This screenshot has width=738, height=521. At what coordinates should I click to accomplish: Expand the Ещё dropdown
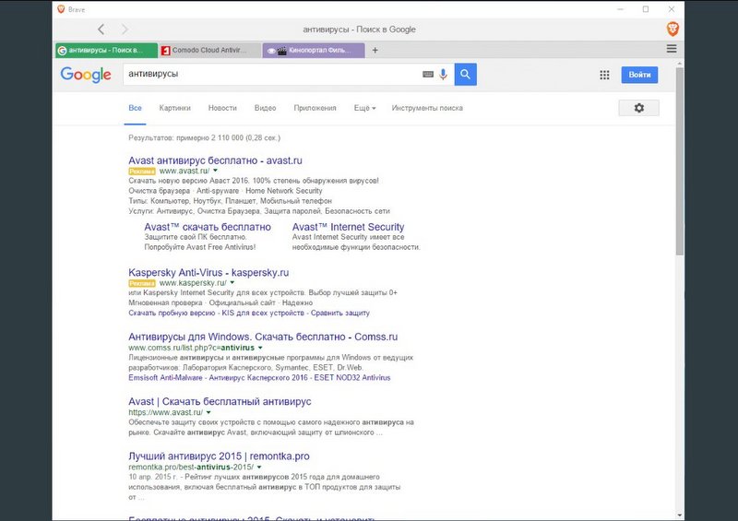coord(364,108)
